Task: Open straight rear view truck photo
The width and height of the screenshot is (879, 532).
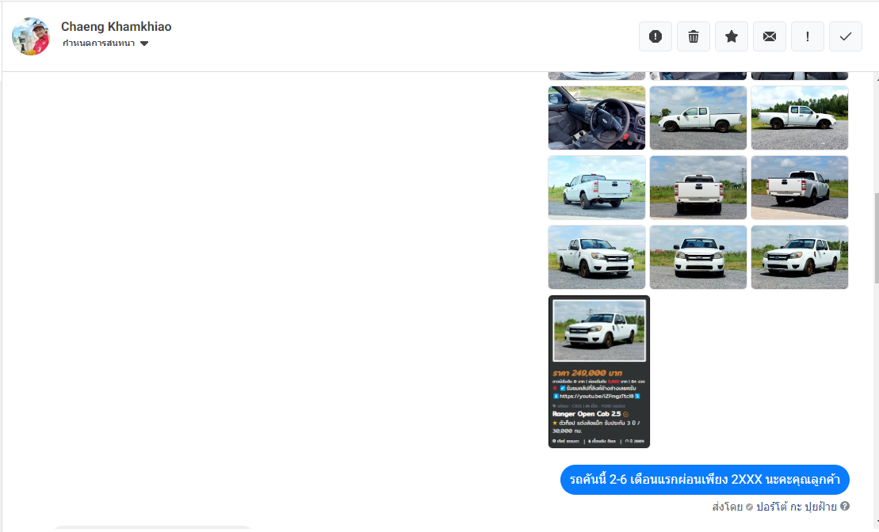Action: click(x=698, y=188)
